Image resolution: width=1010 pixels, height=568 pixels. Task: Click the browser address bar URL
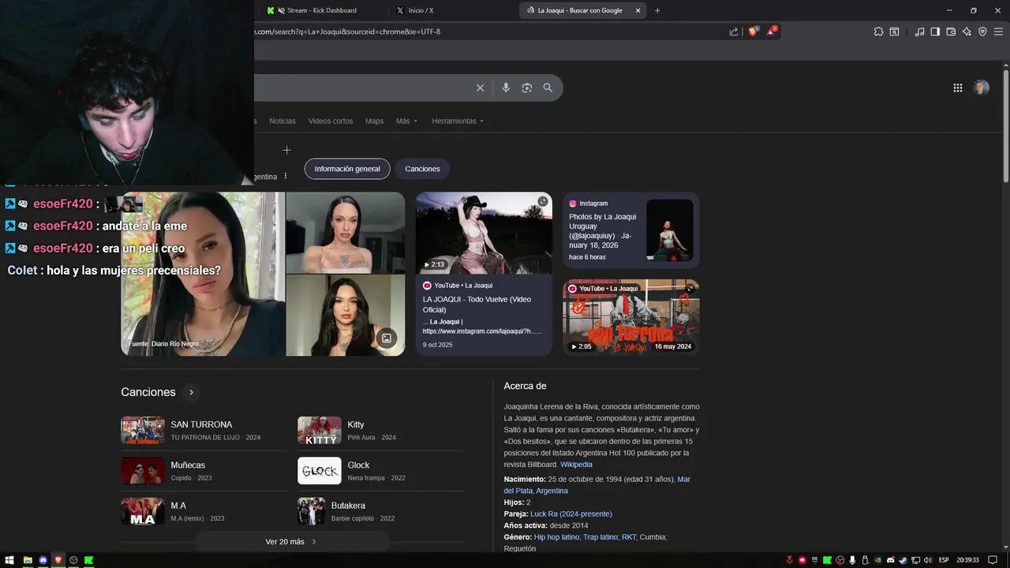[x=347, y=32]
